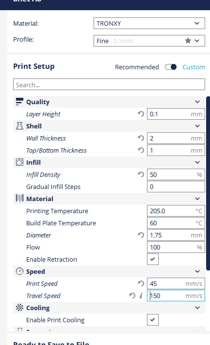The image size is (210, 345).
Task: Open the Material TRONXY dropdown
Action: coord(149,23)
